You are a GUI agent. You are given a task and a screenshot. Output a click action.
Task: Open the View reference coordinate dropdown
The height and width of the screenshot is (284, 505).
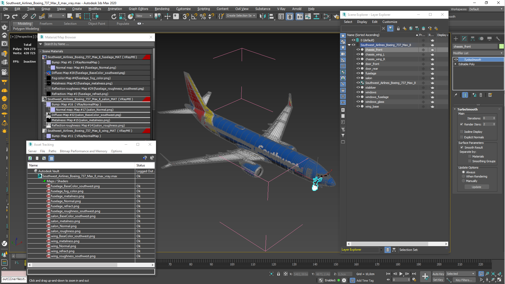[x=144, y=16]
